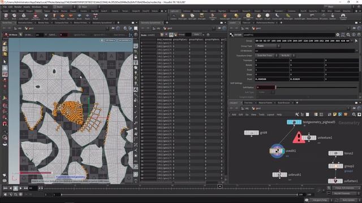Open the Rx Ry Rz rotation order dropdown
Viewport: 362px width, 203px height.
[x=287, y=55]
